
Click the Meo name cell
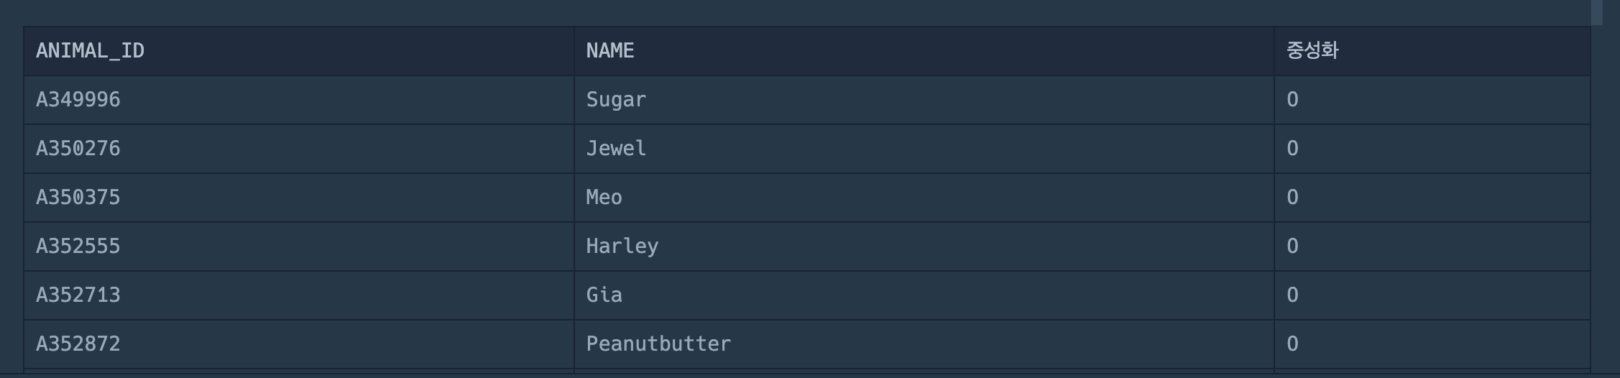pos(924,198)
